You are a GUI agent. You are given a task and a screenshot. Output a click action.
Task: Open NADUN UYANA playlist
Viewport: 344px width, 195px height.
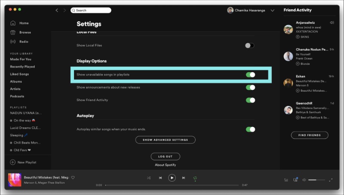click(26, 113)
